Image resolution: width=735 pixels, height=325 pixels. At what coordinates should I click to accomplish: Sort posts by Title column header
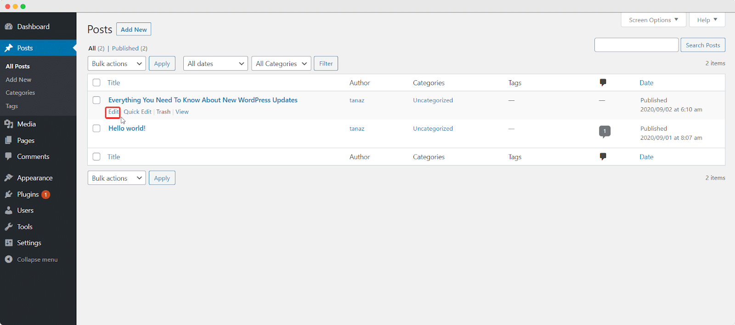(113, 83)
